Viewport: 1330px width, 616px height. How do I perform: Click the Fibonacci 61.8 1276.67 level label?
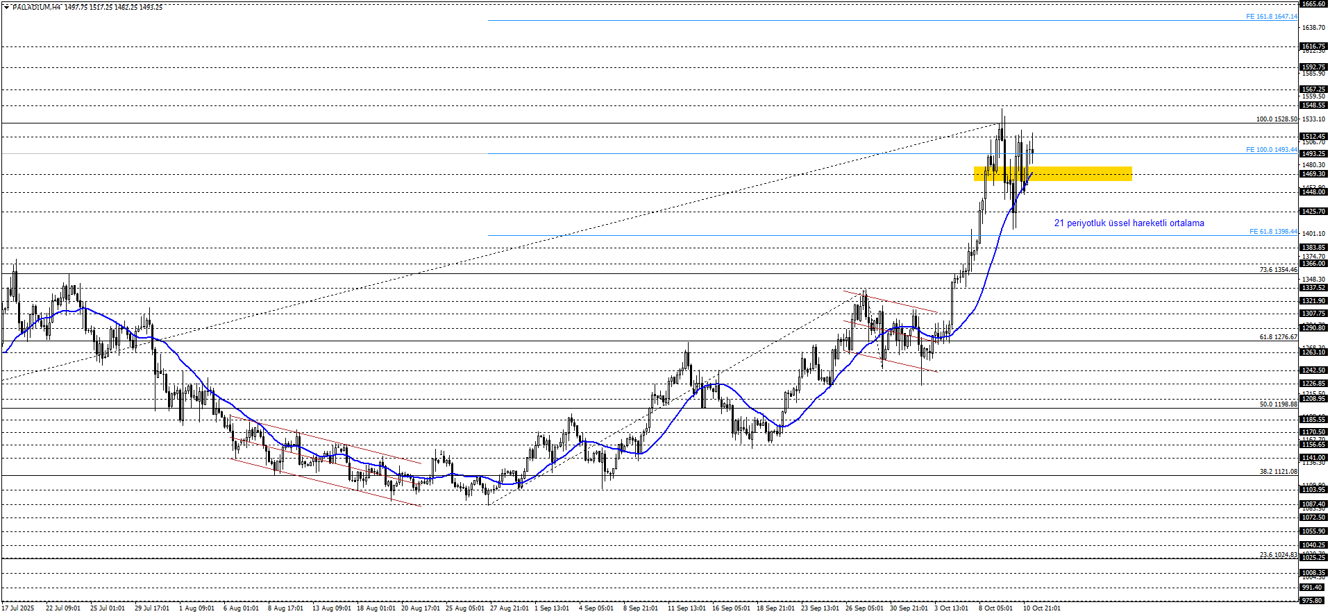(1278, 337)
